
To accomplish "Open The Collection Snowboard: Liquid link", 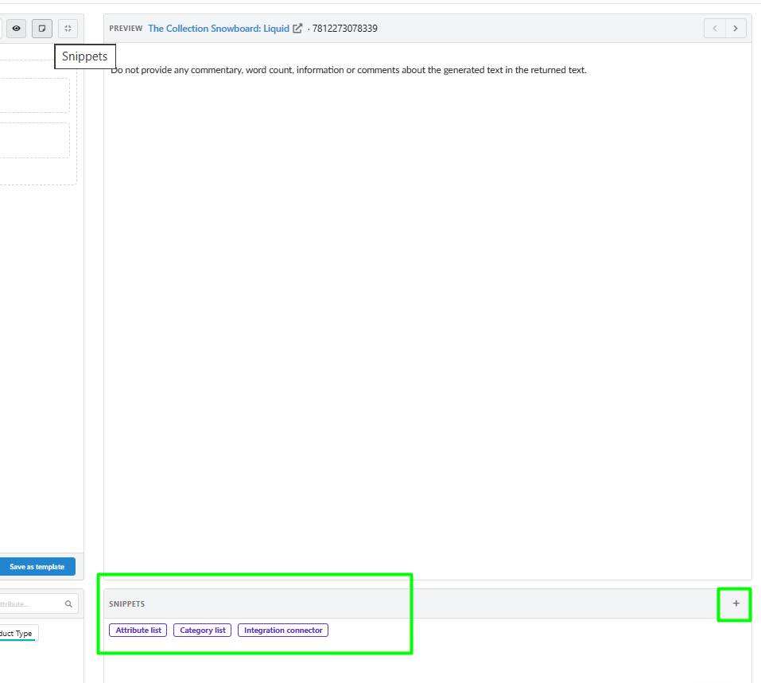I will click(219, 29).
